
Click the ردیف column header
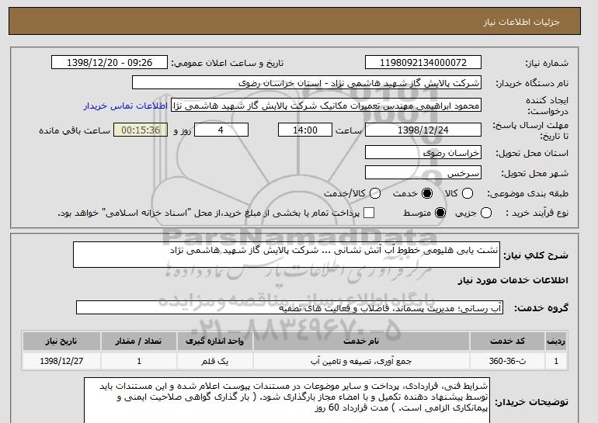point(556,341)
